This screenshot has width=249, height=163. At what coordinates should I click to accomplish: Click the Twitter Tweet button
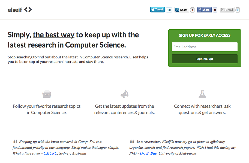(x=157, y=10)
